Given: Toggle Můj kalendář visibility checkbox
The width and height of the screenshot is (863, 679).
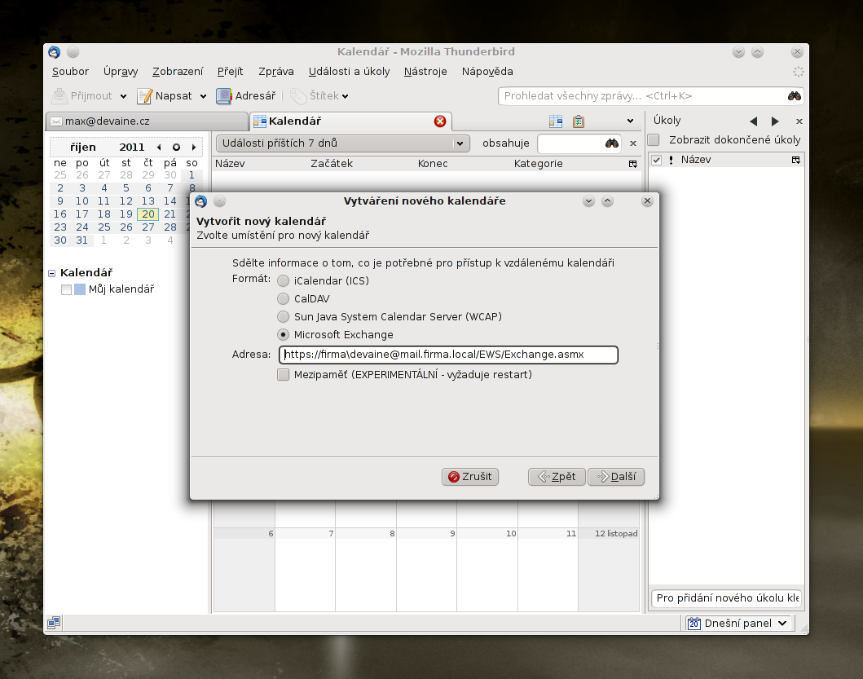Looking at the screenshot, I should [x=67, y=289].
